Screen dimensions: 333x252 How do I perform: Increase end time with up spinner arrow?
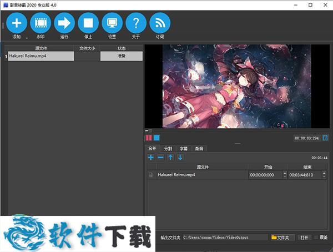point(324,173)
